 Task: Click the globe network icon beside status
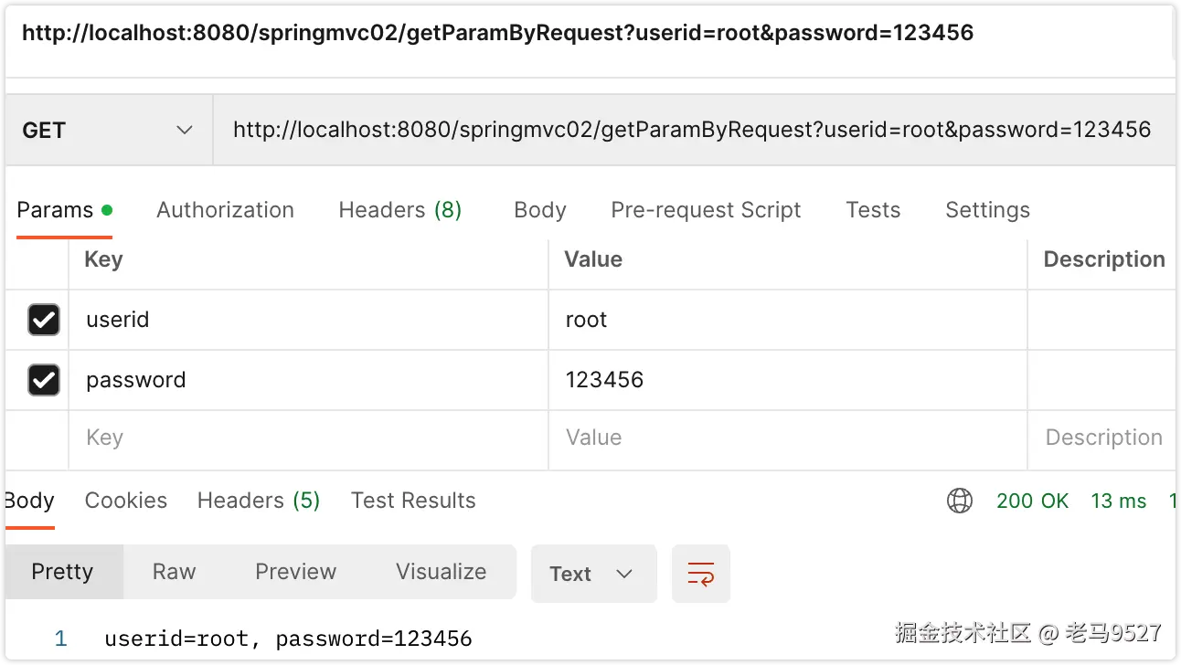point(959,501)
